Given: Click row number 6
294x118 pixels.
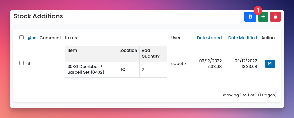Looking at the screenshot, I should [29, 63].
